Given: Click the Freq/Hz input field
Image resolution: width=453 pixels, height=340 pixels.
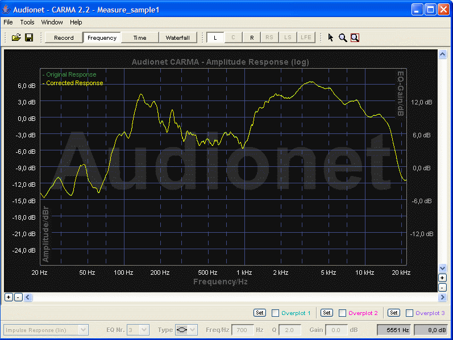Looking at the screenshot, I should click(x=242, y=330).
